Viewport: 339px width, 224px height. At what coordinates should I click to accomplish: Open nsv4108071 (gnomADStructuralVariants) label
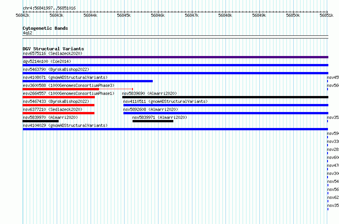[x=65, y=77]
